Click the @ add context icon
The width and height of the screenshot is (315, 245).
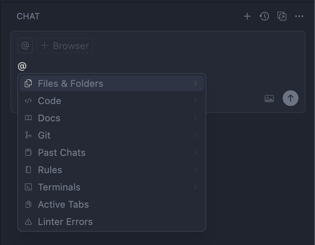(25, 46)
